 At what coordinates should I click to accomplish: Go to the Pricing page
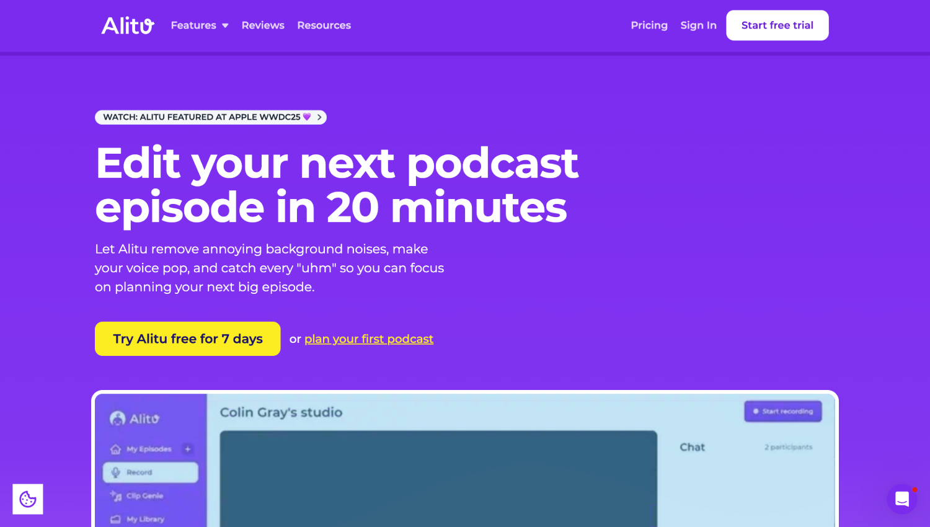click(649, 25)
